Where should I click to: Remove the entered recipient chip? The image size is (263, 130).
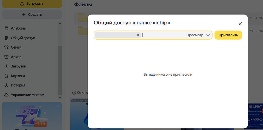pos(138,35)
